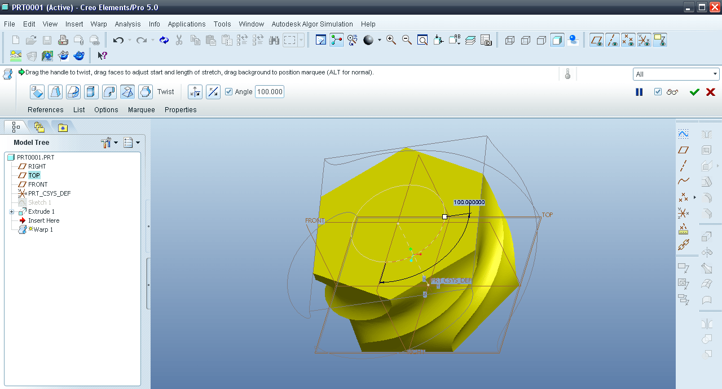Open the undo history dropdown arrow

[x=129, y=40]
